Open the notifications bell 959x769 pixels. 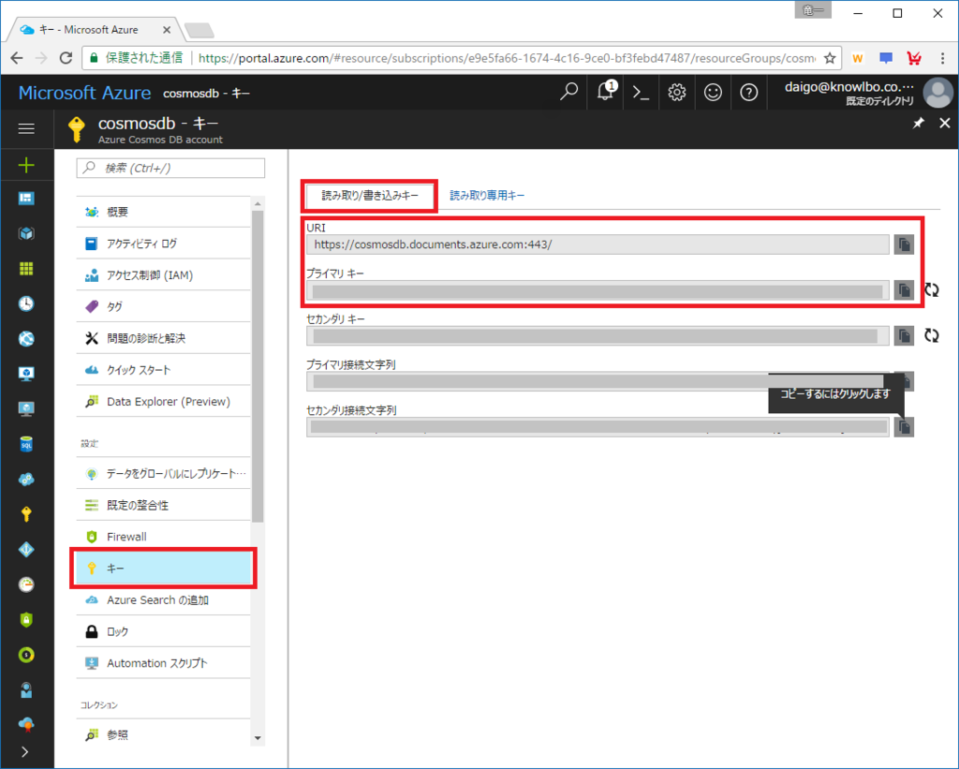click(x=605, y=93)
